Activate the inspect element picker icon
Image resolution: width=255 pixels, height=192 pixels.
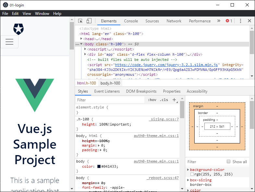80,21
